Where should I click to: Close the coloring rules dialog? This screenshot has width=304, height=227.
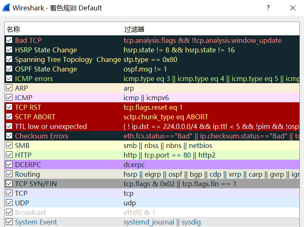coord(292,8)
